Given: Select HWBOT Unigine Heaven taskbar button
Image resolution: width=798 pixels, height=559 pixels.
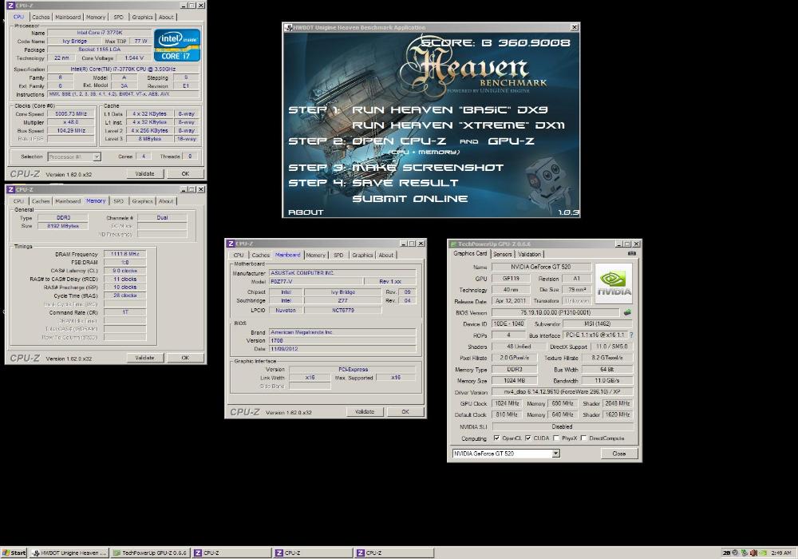Looking at the screenshot, I should click(69, 553).
